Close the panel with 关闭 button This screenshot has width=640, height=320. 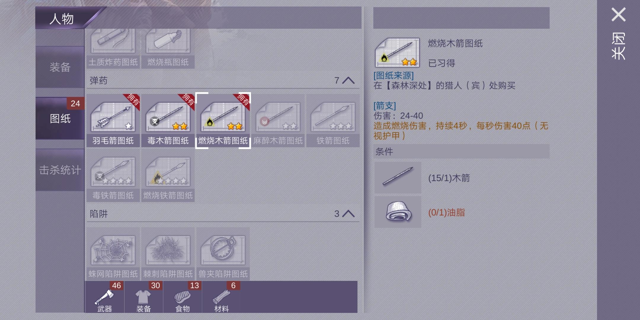click(619, 33)
